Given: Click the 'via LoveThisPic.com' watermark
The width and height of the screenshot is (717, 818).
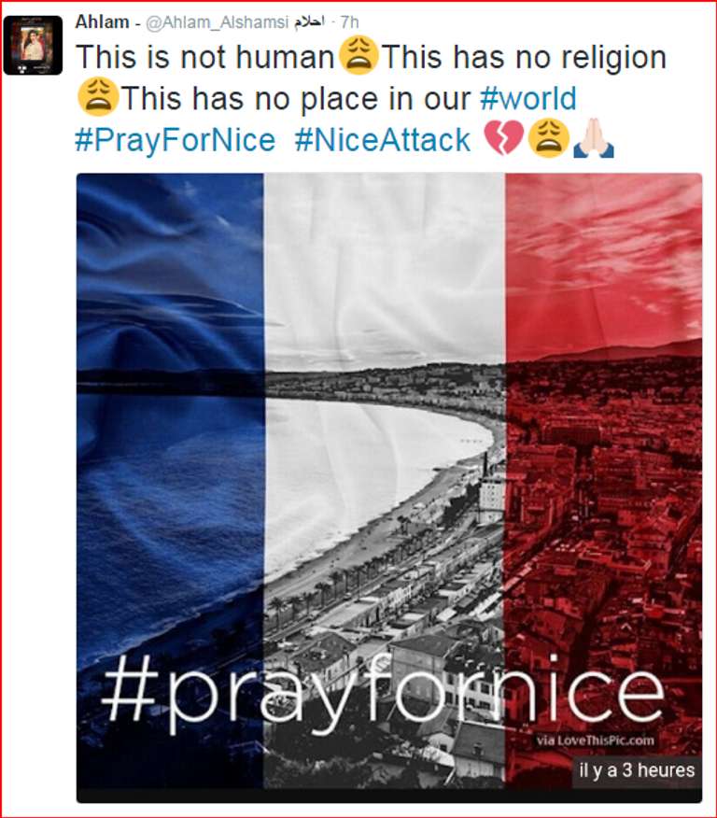Looking at the screenshot, I should (595, 740).
